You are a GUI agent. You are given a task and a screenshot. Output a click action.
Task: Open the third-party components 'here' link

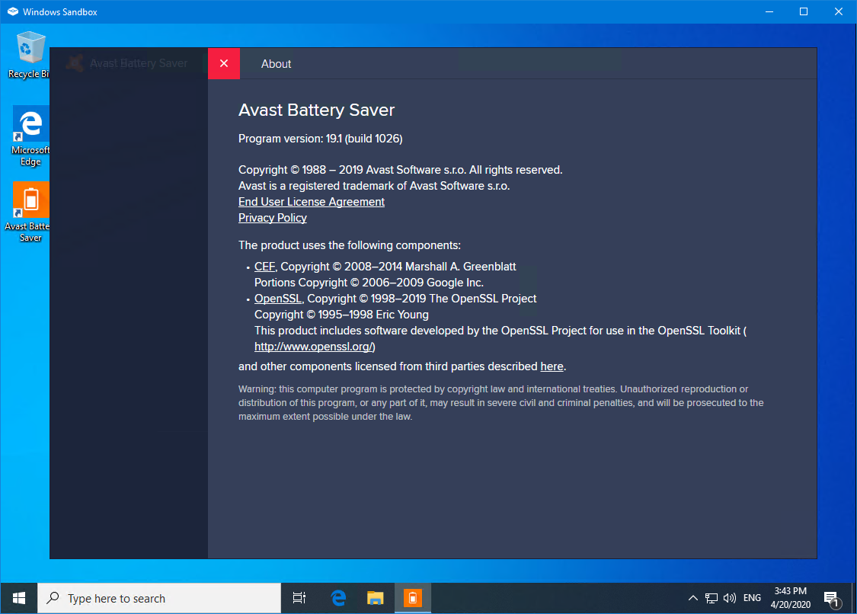552,366
